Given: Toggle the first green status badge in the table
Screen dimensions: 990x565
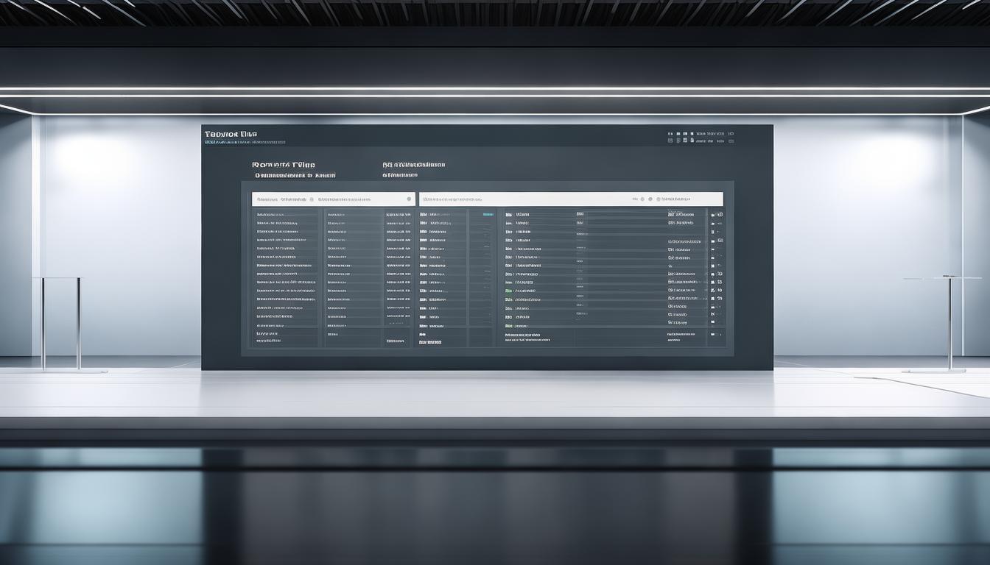Looking at the screenshot, I should (x=509, y=291).
